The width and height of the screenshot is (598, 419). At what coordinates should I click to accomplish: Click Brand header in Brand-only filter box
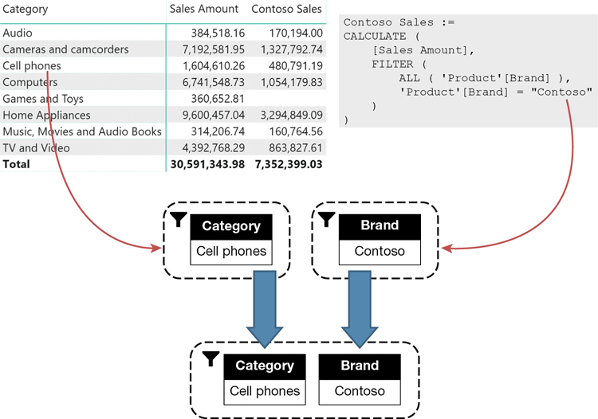click(x=380, y=225)
